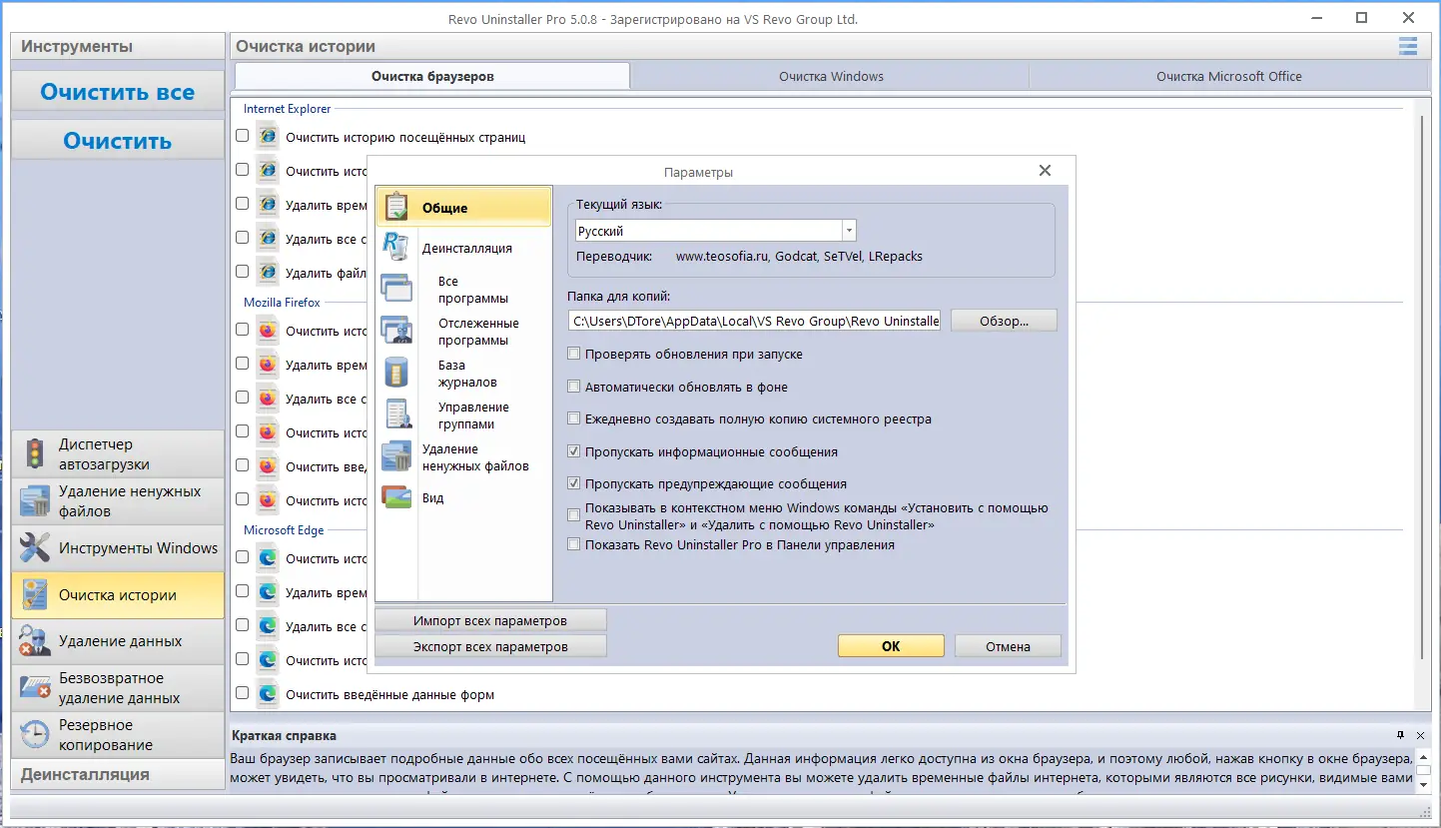Tick Автоматически обновлять в фоне

coord(574,387)
